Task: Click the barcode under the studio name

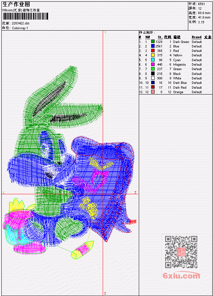Action: [x=25, y=16]
